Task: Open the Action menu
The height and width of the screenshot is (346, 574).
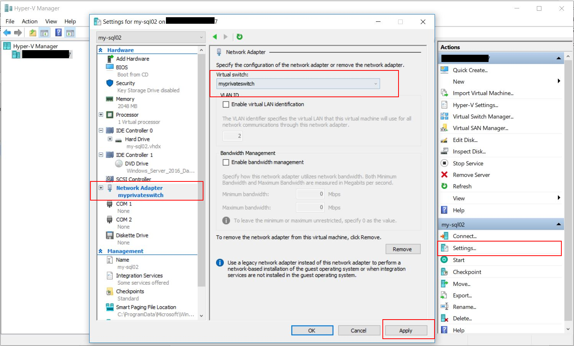Action: click(x=30, y=21)
